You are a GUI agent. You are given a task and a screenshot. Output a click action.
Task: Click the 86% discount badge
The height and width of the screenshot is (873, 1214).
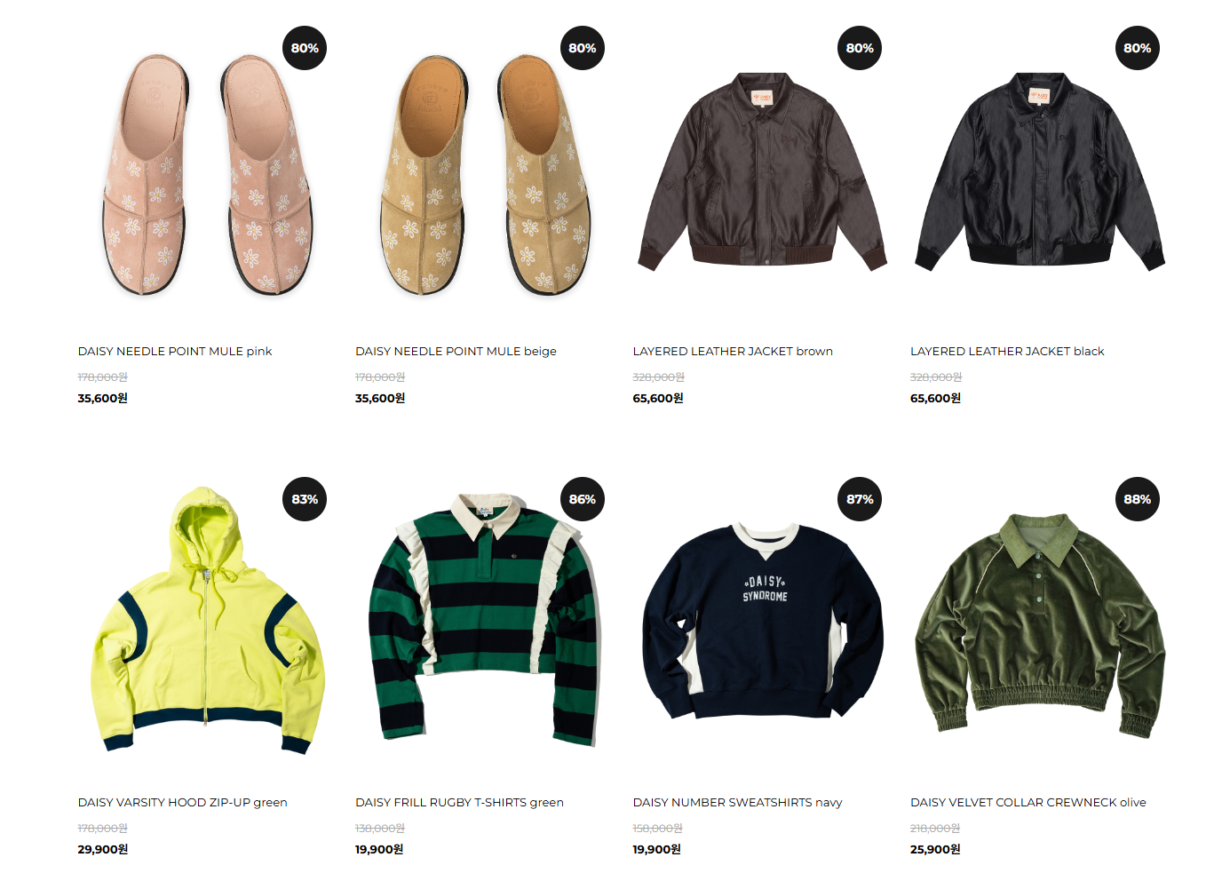tap(583, 499)
